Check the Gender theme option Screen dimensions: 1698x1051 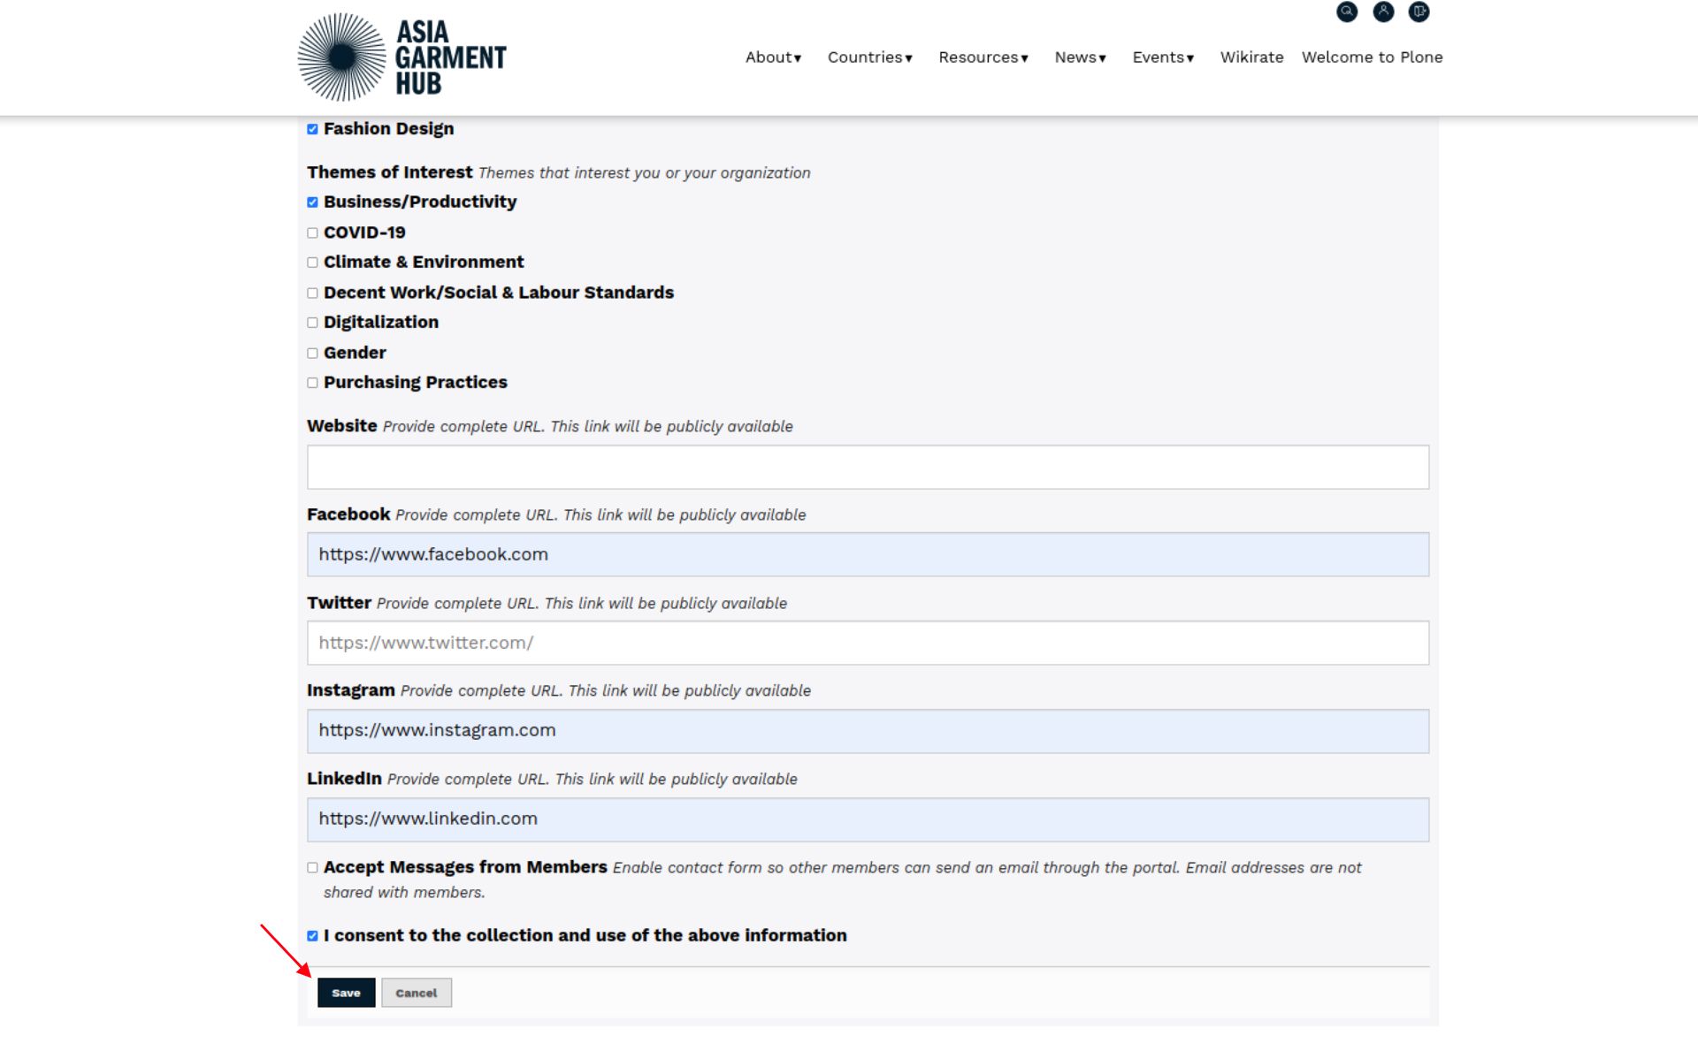312,354
